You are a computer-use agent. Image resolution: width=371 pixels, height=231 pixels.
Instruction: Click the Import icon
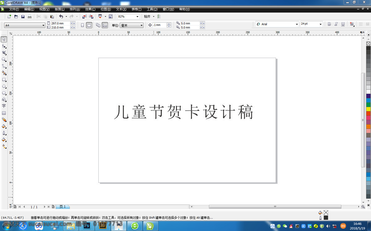(84, 17)
